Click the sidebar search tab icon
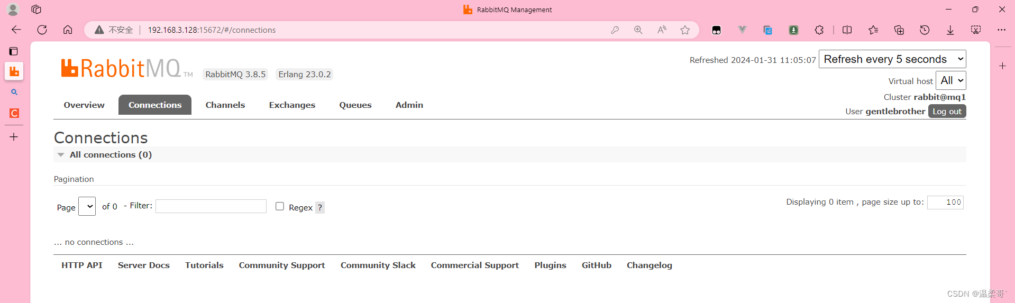This screenshot has width=1015, height=303. [14, 92]
